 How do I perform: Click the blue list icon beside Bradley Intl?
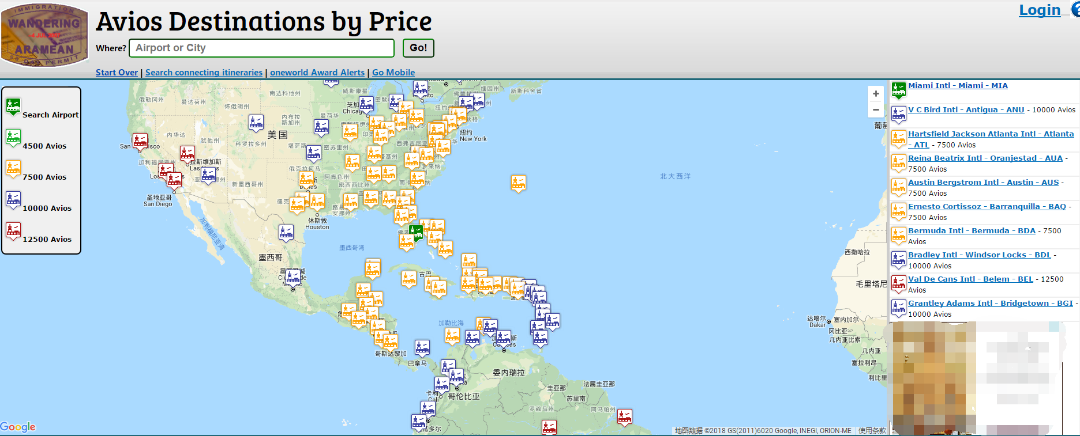[x=899, y=260]
